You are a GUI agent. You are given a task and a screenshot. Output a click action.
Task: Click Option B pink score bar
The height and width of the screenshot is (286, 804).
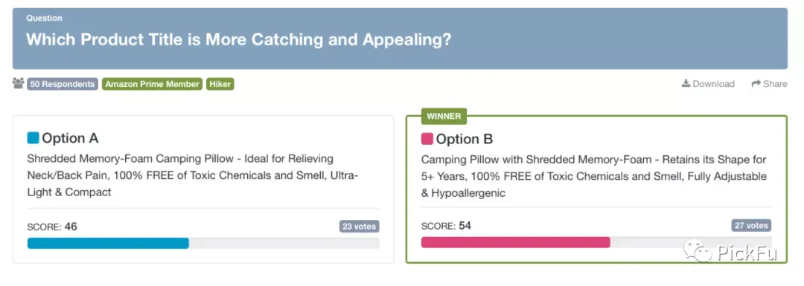[x=516, y=242]
